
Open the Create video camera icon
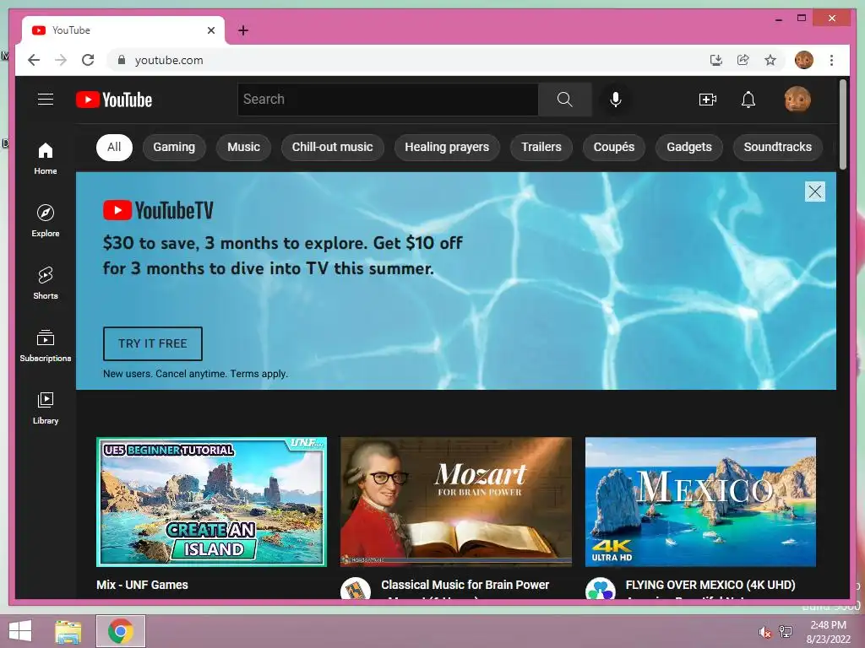pyautogui.click(x=708, y=100)
